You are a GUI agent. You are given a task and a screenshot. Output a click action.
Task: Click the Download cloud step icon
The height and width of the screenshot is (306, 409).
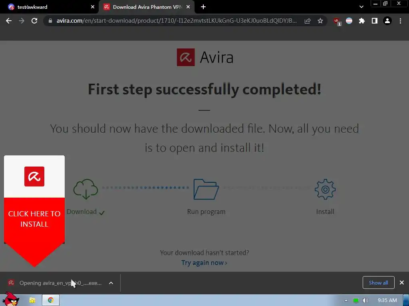85,189
